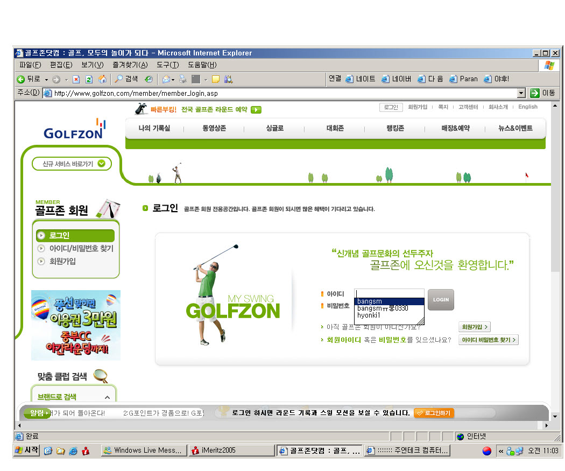Click the Messenger tray icon
This screenshot has width=565, height=471.
(x=510, y=451)
